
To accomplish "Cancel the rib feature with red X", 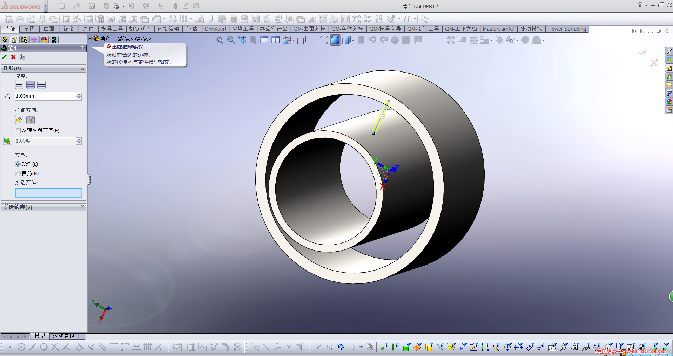I will [13, 57].
